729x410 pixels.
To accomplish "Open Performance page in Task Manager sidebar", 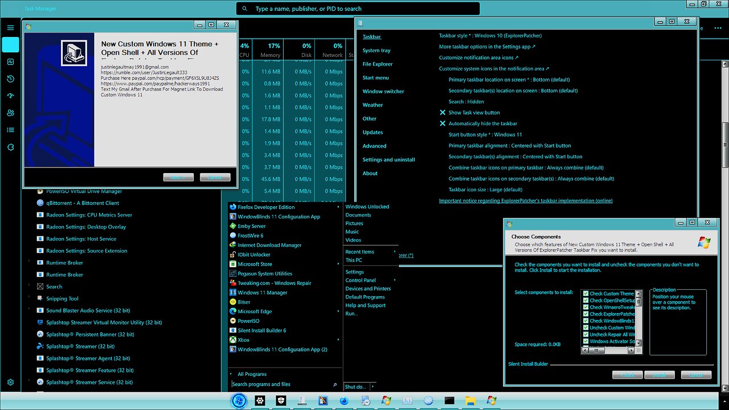I will pyautogui.click(x=10, y=62).
